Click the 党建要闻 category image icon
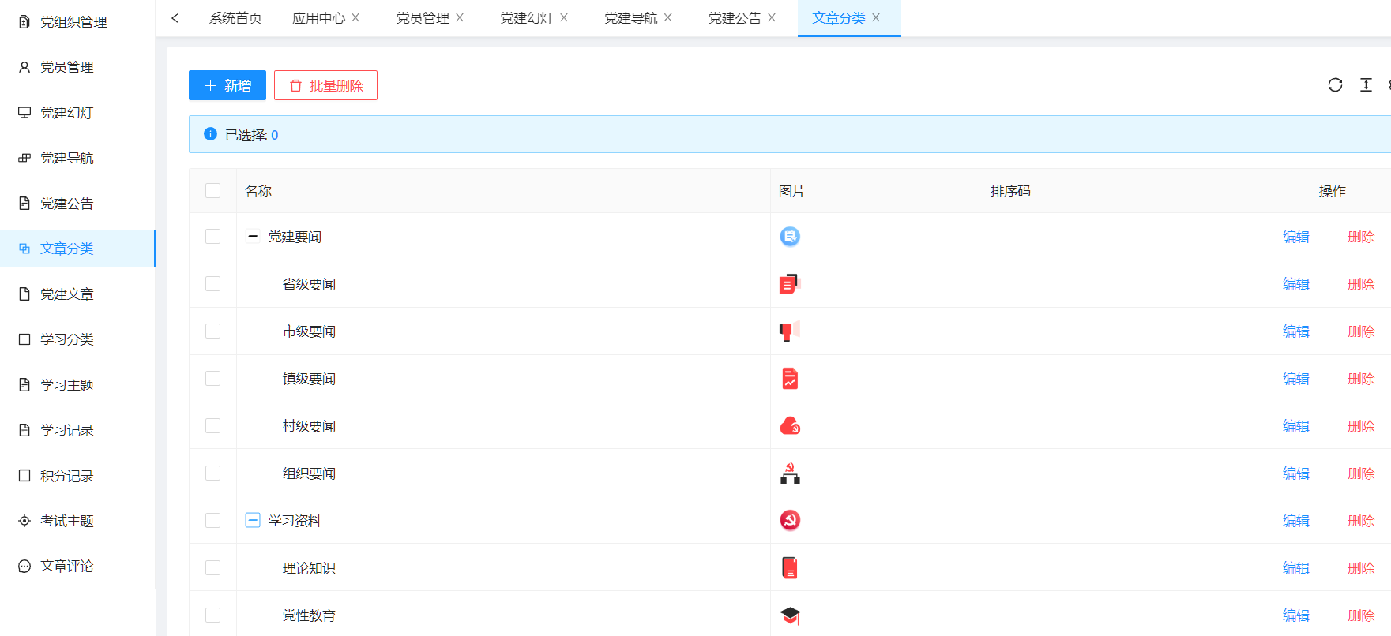 (x=790, y=237)
